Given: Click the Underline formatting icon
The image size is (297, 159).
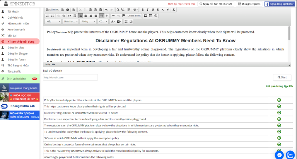Looking at the screenshot, I should 153,9.
